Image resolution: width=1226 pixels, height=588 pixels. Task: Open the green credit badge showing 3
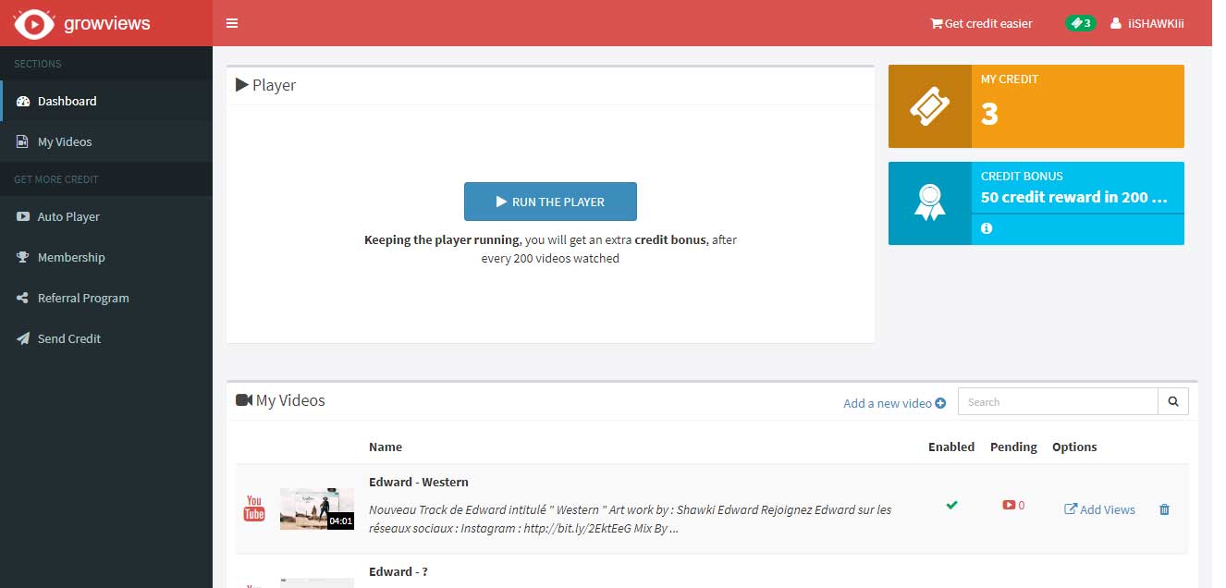point(1081,23)
